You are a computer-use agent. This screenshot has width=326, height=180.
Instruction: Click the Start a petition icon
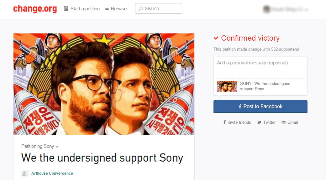point(66,8)
